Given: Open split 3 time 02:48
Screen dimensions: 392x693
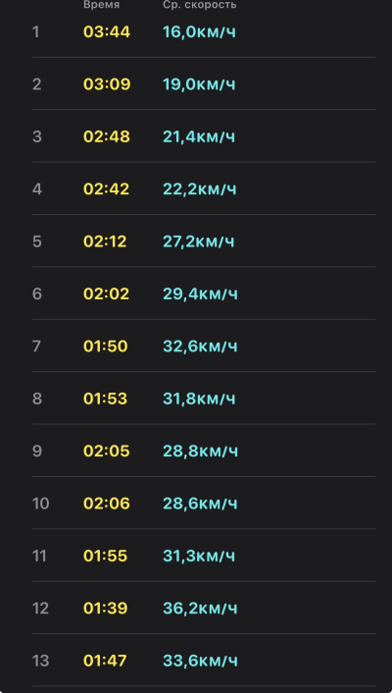Looking at the screenshot, I should pos(107,136).
